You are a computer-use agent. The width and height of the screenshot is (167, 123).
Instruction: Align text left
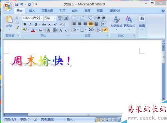coord(74,24)
